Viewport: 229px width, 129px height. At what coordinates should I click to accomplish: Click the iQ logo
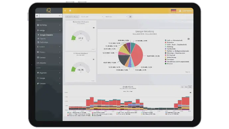(48, 10)
